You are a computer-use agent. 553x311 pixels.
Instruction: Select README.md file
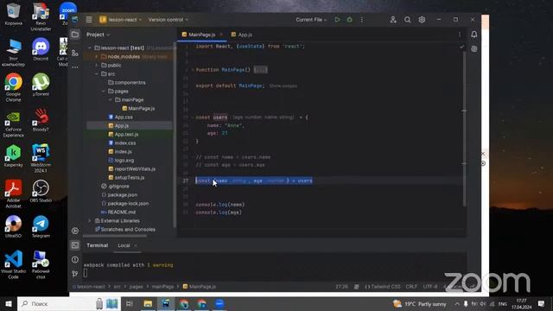118,212
